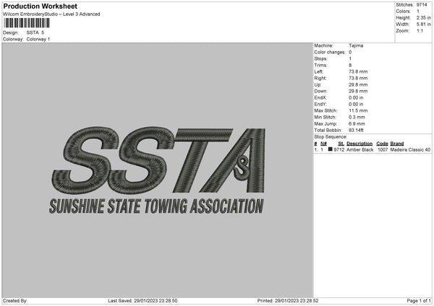434x306 pixels.
Task: Click the tow hook detail on letter A
Action: tap(242, 168)
